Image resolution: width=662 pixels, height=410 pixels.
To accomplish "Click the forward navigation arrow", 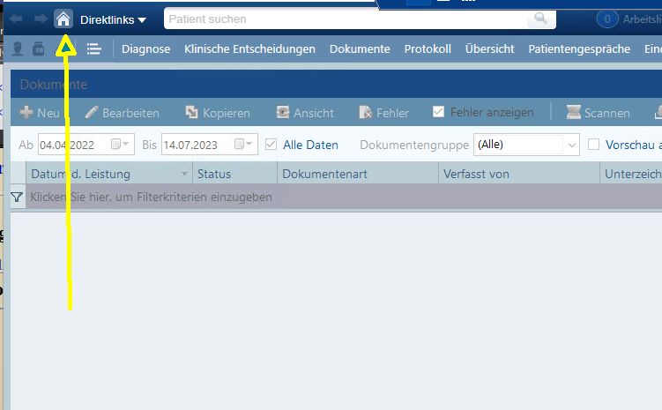I will 41,19.
